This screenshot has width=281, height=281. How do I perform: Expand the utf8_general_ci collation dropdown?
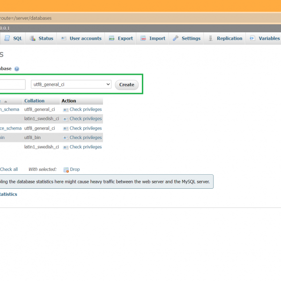coord(71,85)
